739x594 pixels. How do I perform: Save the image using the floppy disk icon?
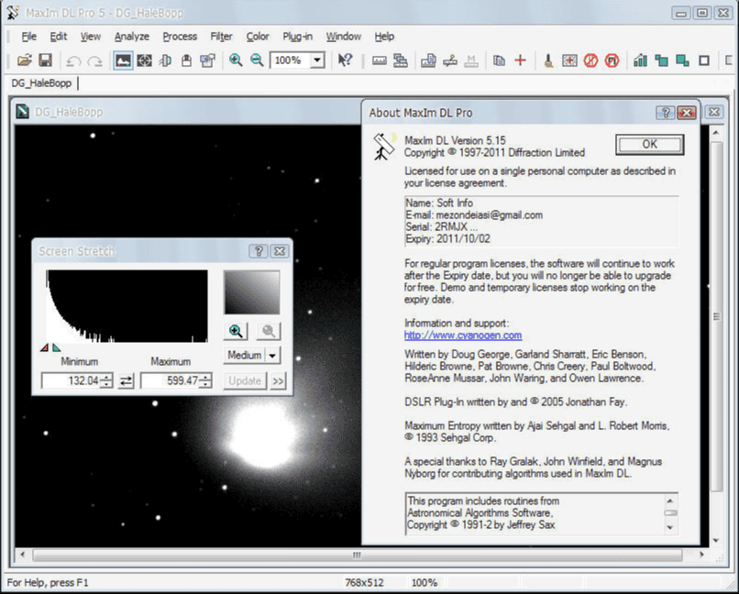click(45, 60)
